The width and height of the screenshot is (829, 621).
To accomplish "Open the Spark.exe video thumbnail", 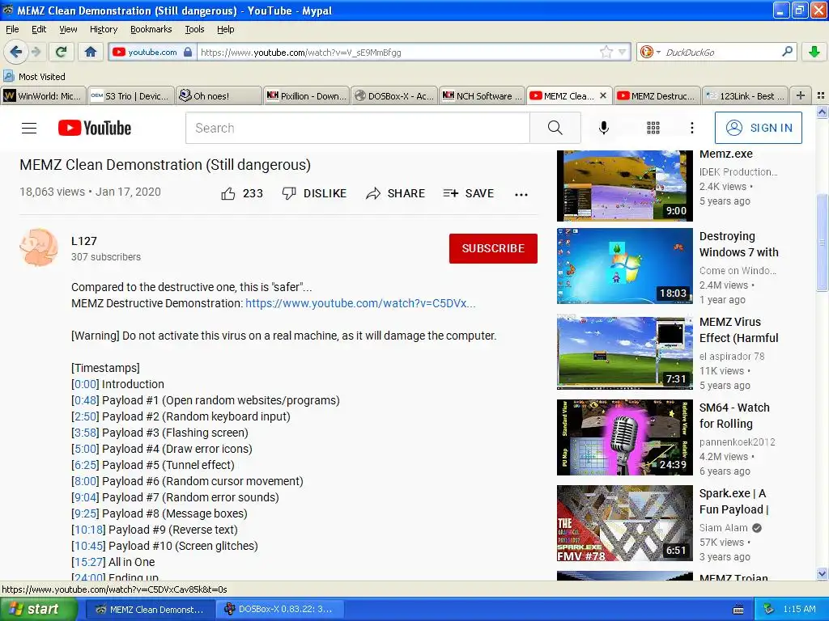I will pos(624,523).
